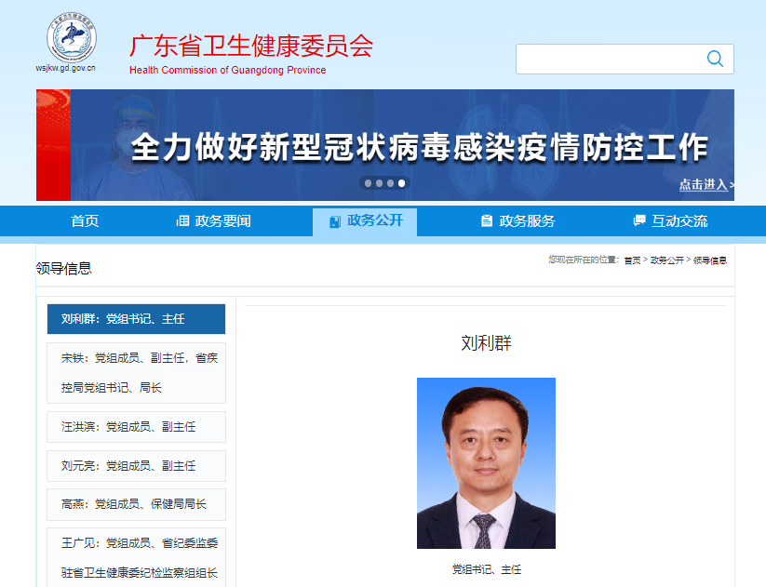Select leader 刘利群 党组书记、主任 in sidebar
The image size is (766, 587).
[136, 319]
